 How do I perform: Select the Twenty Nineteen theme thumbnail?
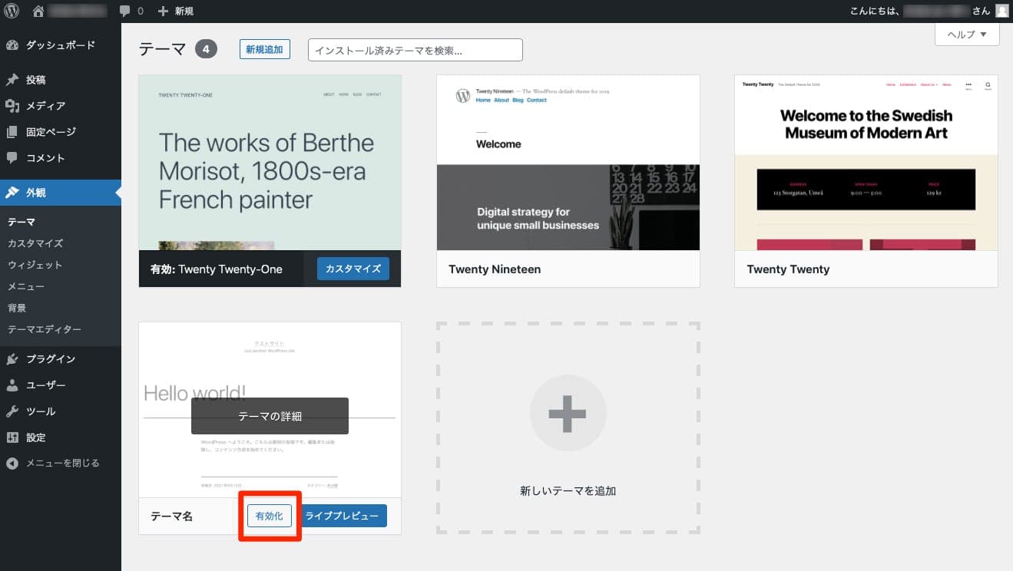(568, 163)
